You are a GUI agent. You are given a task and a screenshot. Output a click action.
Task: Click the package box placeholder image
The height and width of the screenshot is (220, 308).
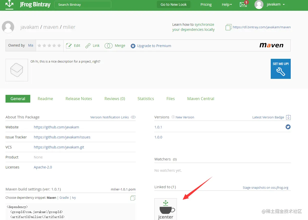click(17, 70)
